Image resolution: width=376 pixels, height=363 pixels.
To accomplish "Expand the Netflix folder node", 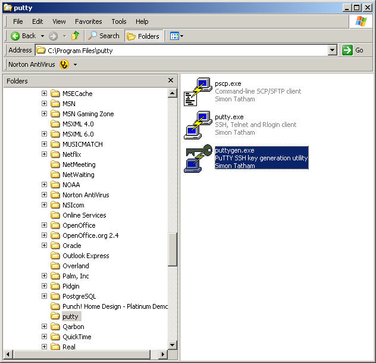I will pos(44,154).
